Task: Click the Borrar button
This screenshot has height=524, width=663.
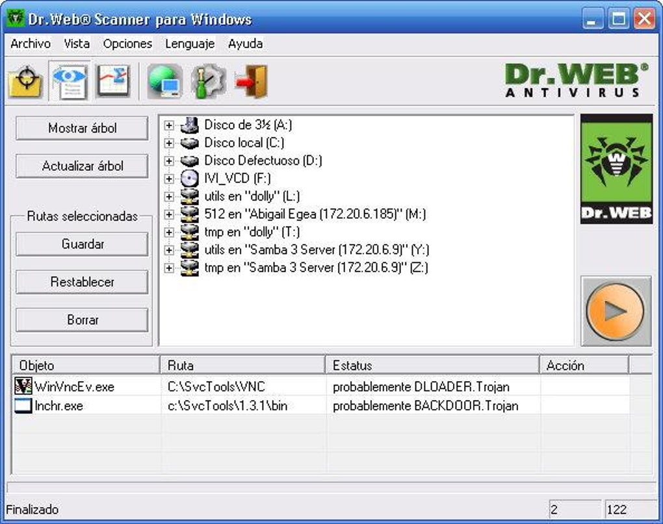Action: click(x=82, y=319)
